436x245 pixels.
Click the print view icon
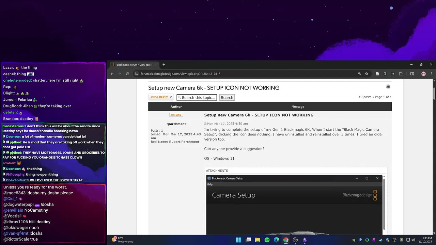pyautogui.click(x=388, y=86)
